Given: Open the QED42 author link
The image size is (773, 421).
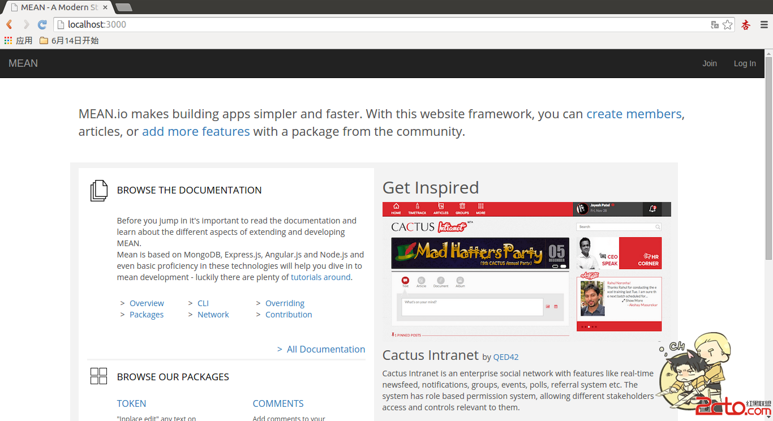Looking at the screenshot, I should [x=506, y=357].
